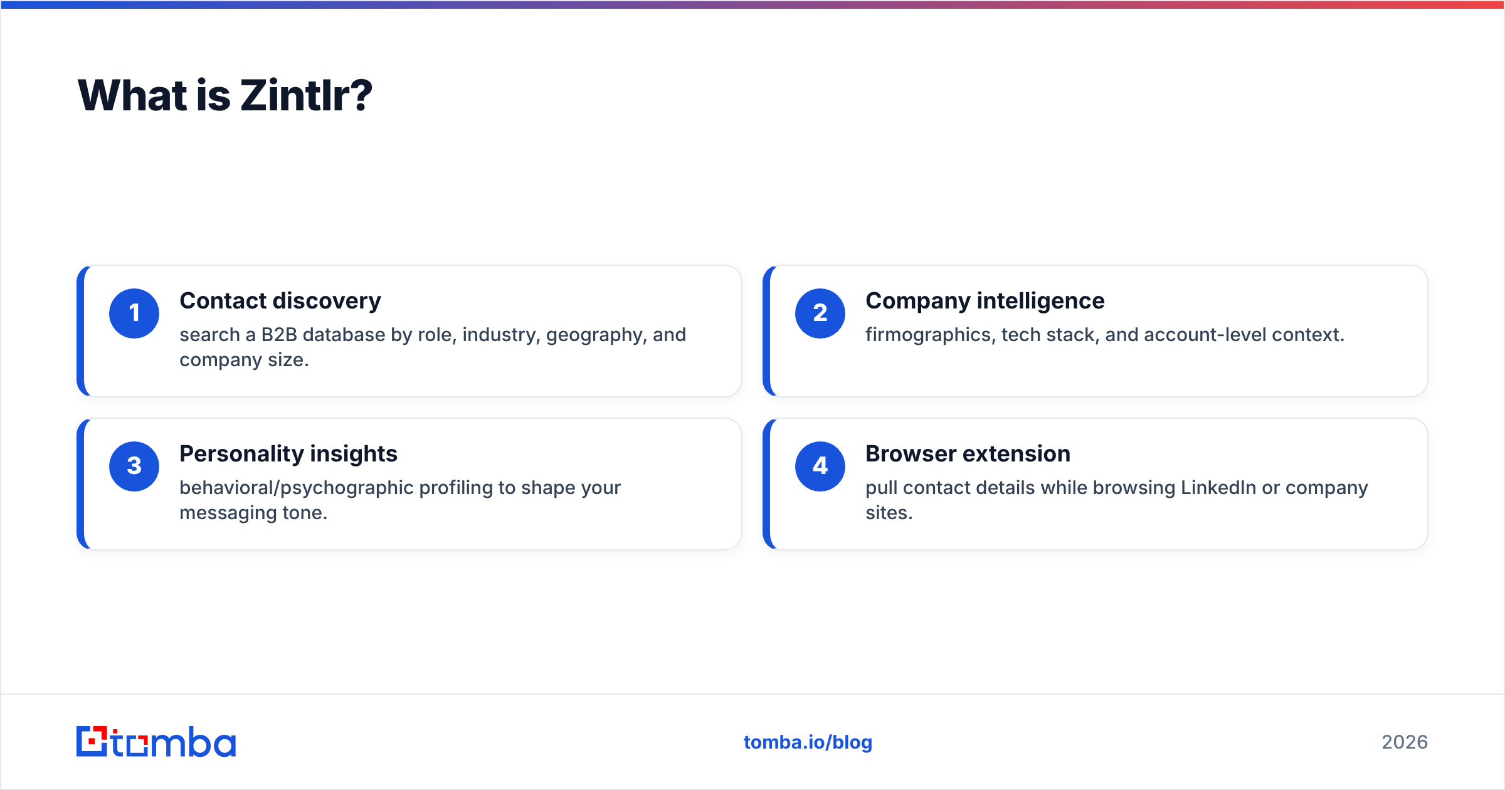Click the blue accent bar of Browser extension card
Viewport: 1505px width, 790px height.
766,484
